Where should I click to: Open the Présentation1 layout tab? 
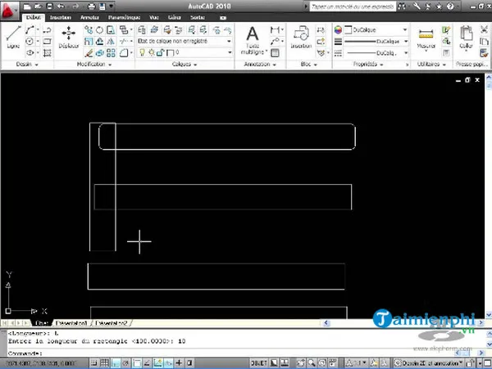[x=71, y=322]
